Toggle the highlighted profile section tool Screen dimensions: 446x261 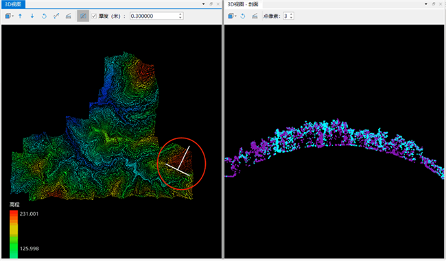coord(83,16)
